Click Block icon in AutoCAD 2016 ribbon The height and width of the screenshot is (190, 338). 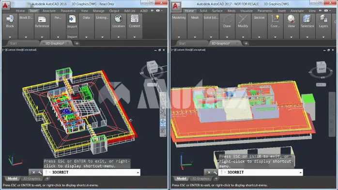point(10,19)
